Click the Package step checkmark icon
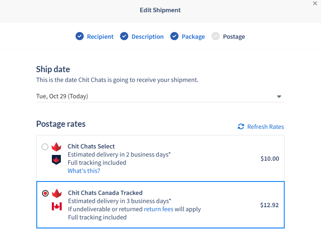 (x=174, y=36)
